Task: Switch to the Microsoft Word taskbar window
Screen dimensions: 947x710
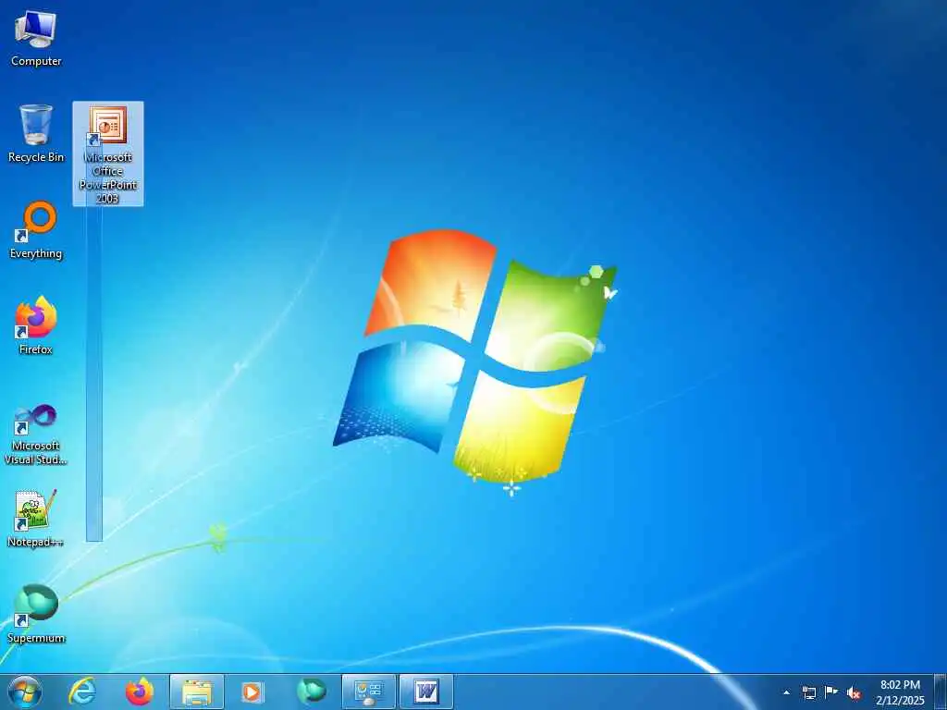Action: [425, 692]
